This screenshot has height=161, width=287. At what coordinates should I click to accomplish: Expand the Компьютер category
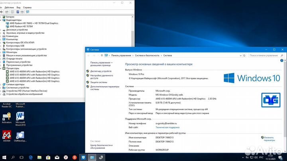0,39
